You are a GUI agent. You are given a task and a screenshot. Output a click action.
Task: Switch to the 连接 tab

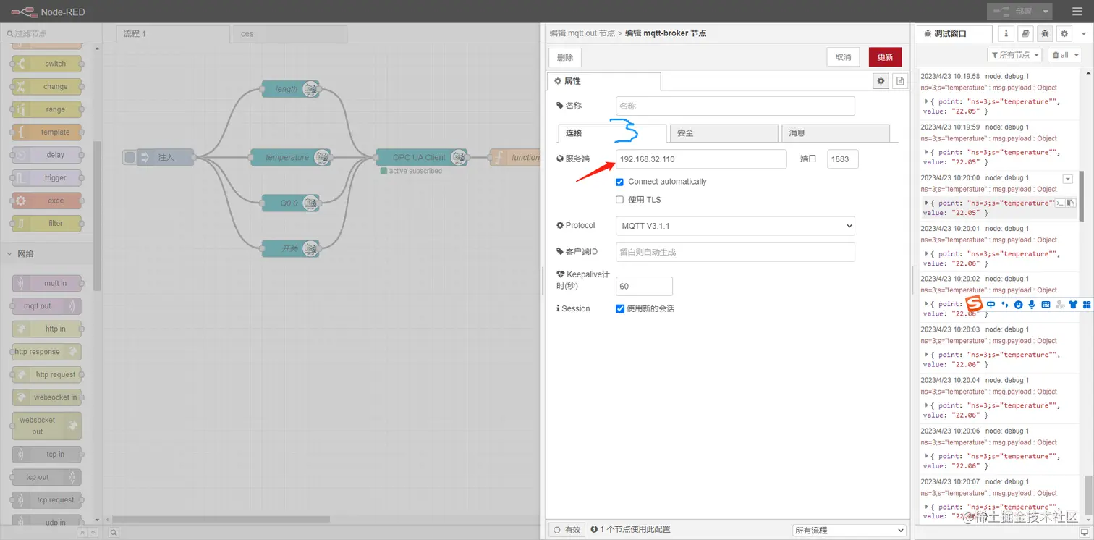pyautogui.click(x=612, y=133)
